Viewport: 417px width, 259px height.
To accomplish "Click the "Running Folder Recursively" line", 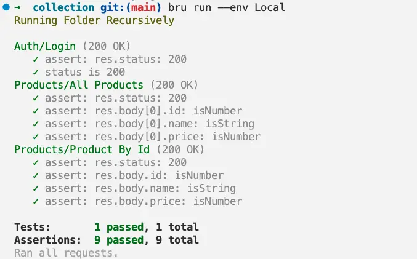I will pos(94,20).
